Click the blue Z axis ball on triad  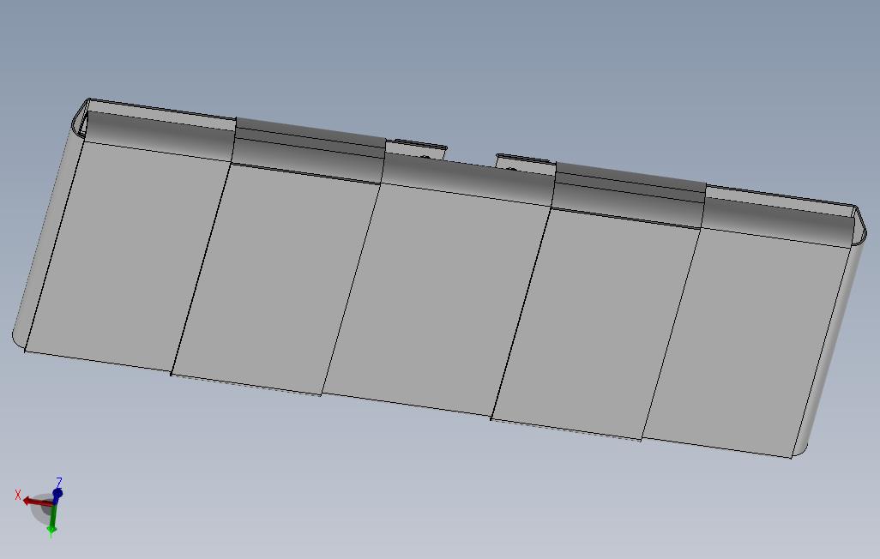click(x=57, y=493)
